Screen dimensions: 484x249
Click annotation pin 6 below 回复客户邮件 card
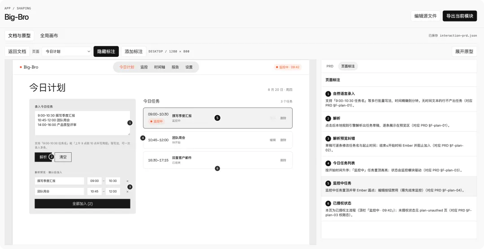(217, 168)
